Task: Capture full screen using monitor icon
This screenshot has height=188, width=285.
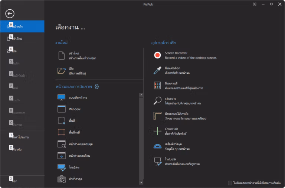Action: pyautogui.click(x=62, y=98)
